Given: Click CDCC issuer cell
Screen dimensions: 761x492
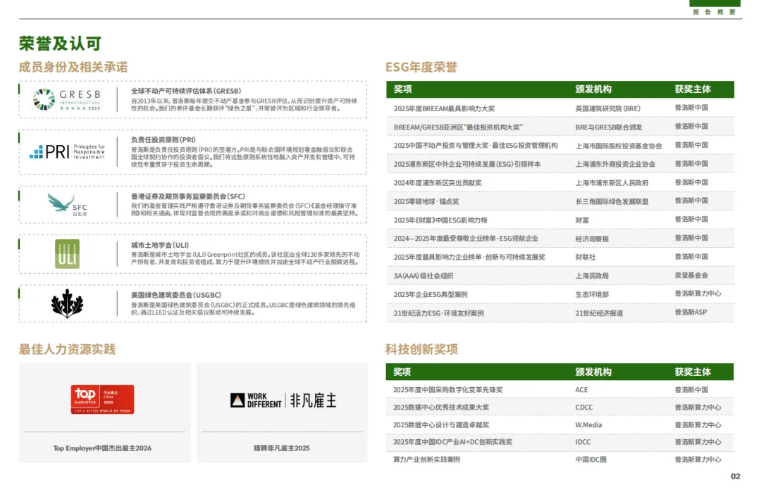Looking at the screenshot, I should [584, 407].
